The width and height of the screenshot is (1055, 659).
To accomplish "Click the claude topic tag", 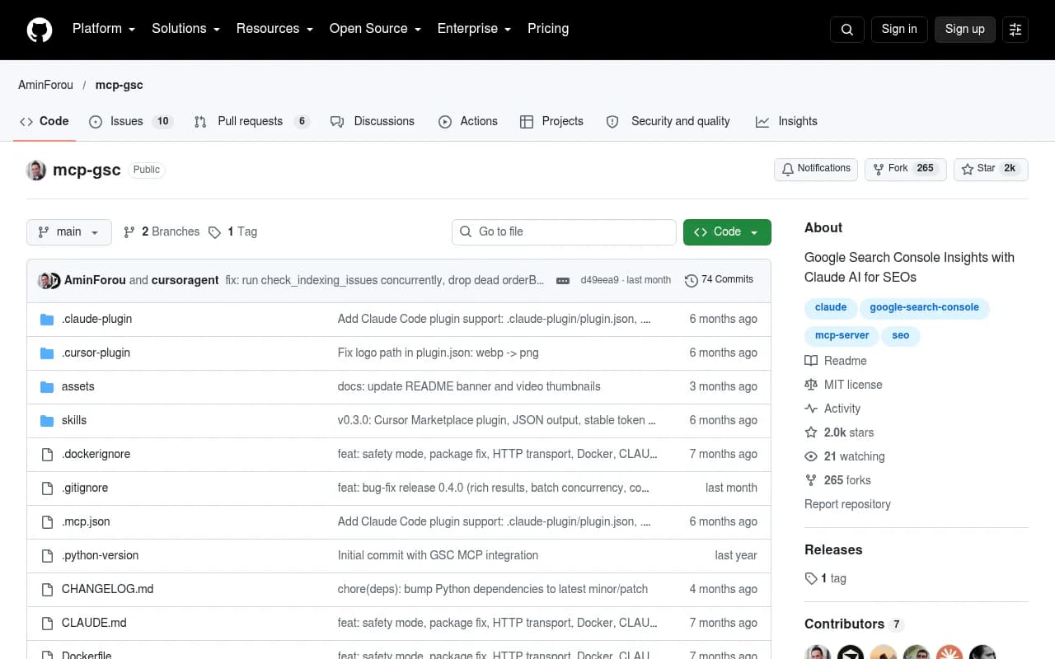I will (831, 307).
